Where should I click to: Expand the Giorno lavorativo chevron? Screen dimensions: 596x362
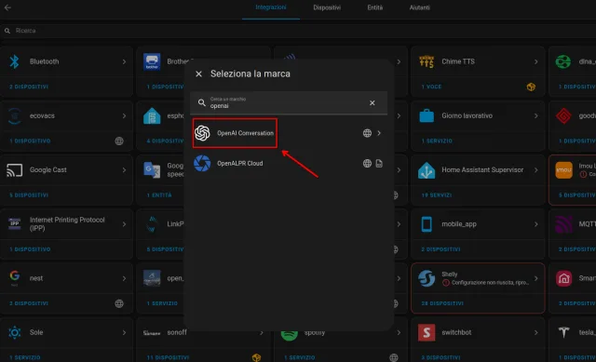tap(536, 115)
